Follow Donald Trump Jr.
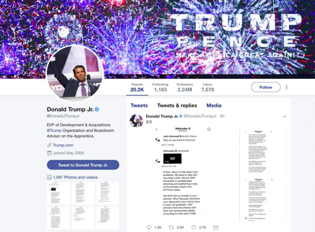315x232 pixels. tap(266, 87)
